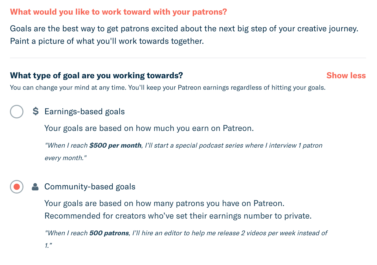Select the Community-based goals radio button
The height and width of the screenshot is (265, 377).
(x=17, y=187)
